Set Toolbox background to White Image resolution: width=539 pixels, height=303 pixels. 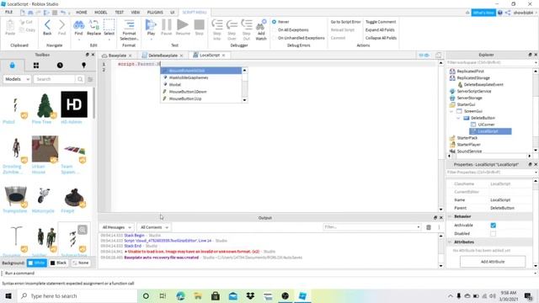click(36, 263)
